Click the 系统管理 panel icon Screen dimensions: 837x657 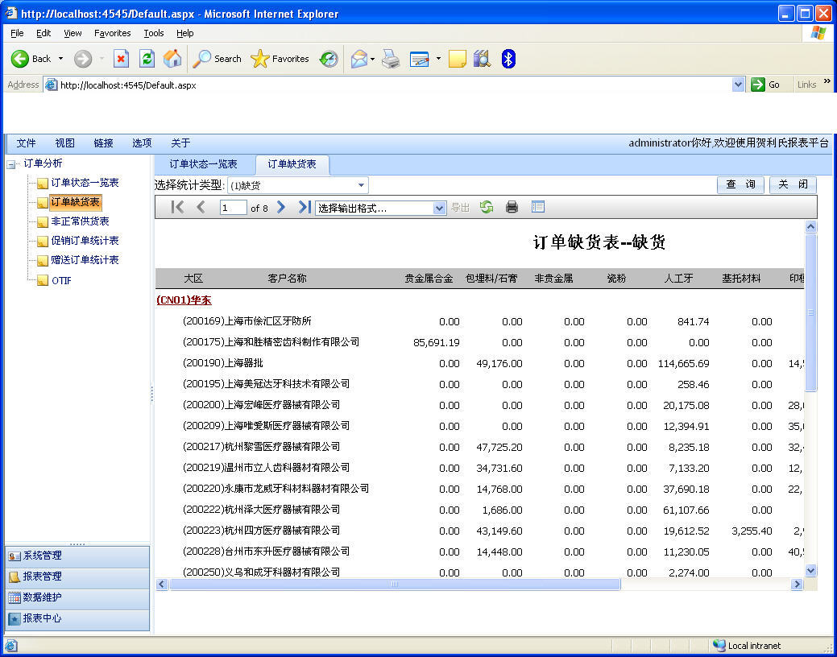(x=15, y=556)
